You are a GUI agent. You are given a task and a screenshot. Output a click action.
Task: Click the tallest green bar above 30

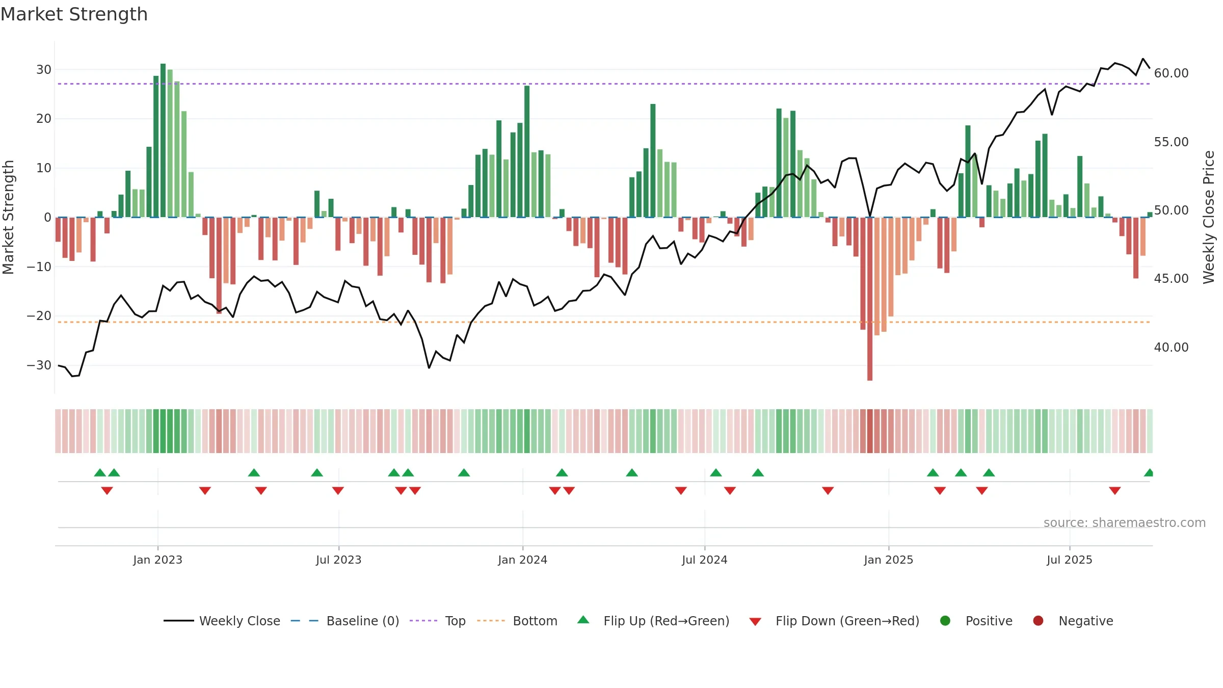(163, 140)
